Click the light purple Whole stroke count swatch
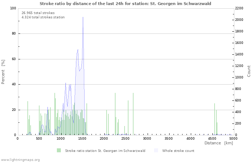 (x=156, y=150)
